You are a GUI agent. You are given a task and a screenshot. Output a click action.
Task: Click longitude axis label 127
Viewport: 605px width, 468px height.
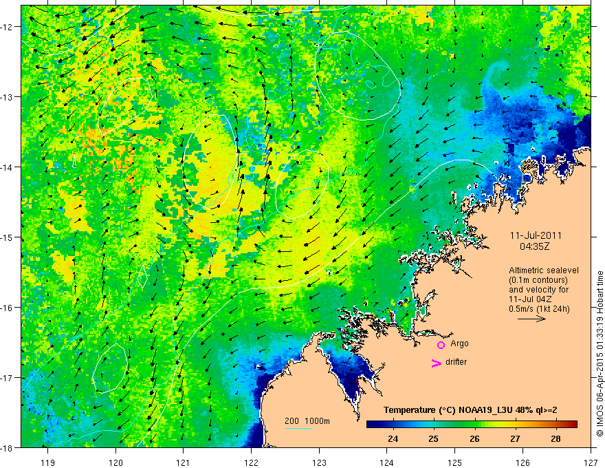pos(591,462)
